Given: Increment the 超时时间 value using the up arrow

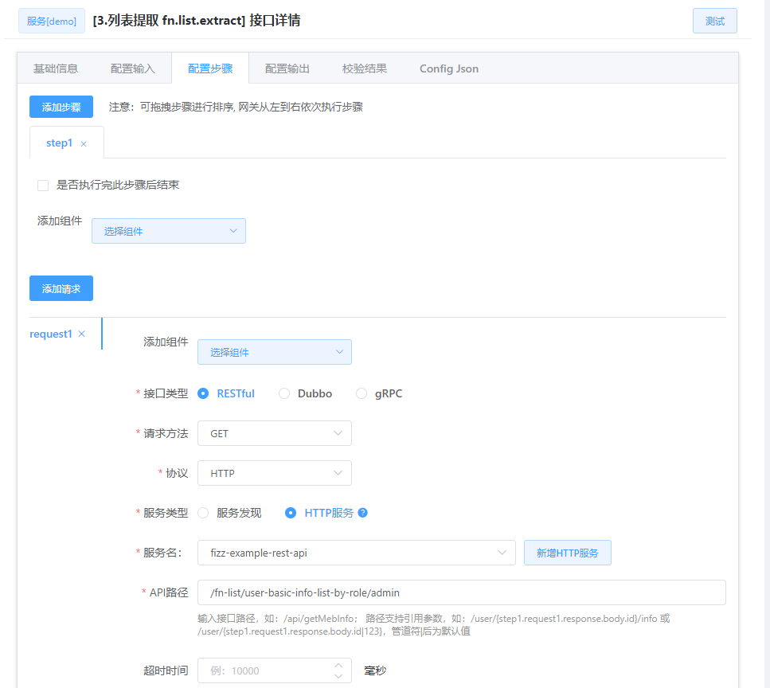Looking at the screenshot, I should pyautogui.click(x=338, y=665).
